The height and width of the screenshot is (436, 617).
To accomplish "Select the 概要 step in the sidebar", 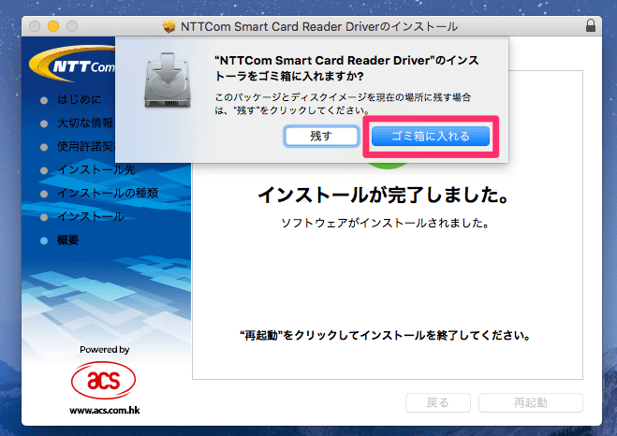I will pos(68,240).
